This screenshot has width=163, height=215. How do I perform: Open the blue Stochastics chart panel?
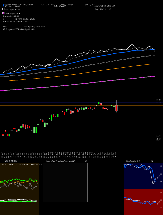(x=143, y=176)
